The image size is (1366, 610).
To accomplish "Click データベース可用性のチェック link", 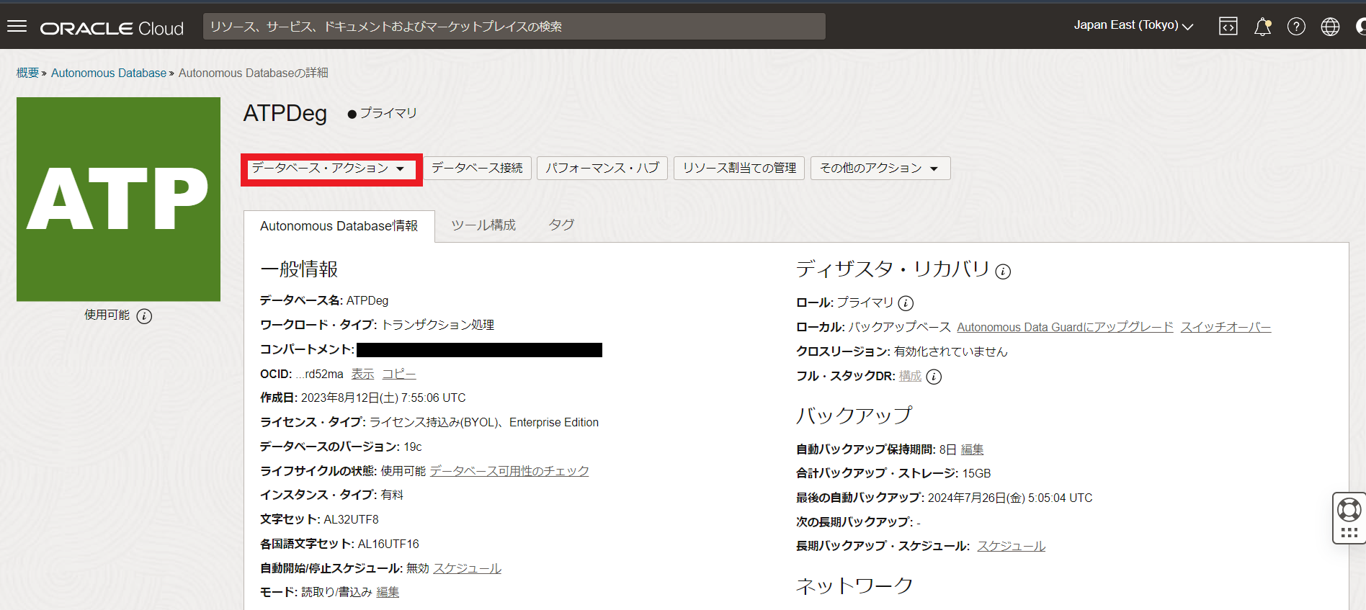I will [x=509, y=471].
